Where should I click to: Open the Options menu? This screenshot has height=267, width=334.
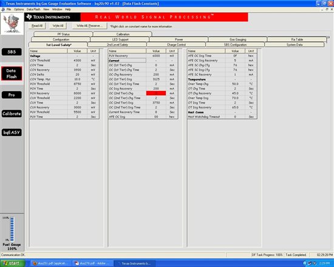(x=19, y=9)
